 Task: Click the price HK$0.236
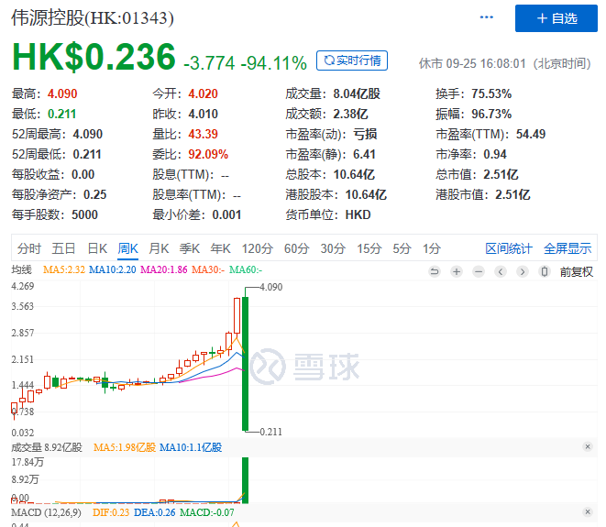click(94, 57)
